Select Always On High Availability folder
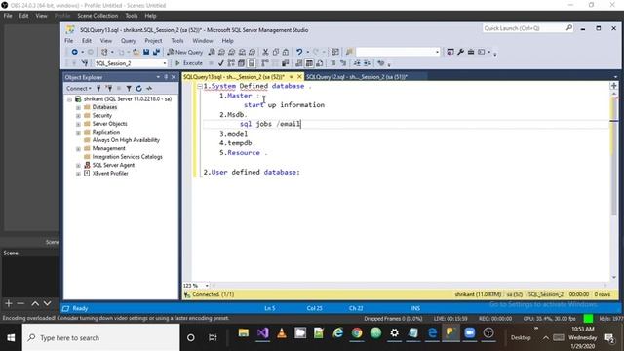624x351 pixels. coord(126,140)
